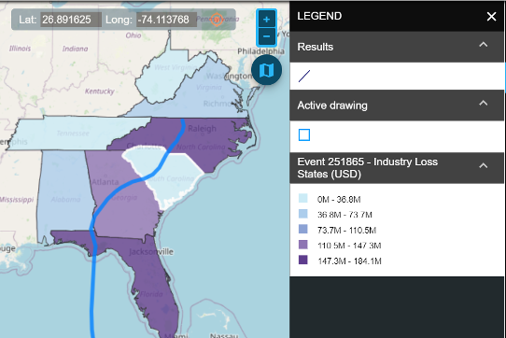Click the highlighted South Carolina polygon

pyautogui.click(x=171, y=177)
